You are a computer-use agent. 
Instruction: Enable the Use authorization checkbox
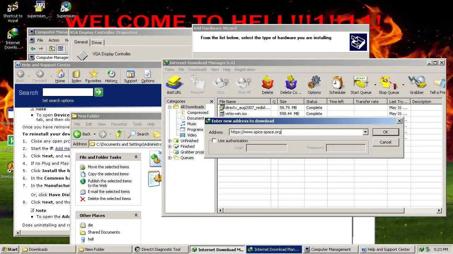click(x=214, y=141)
